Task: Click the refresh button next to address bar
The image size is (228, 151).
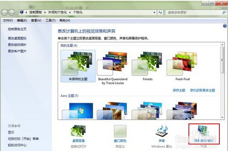Action: [160, 12]
